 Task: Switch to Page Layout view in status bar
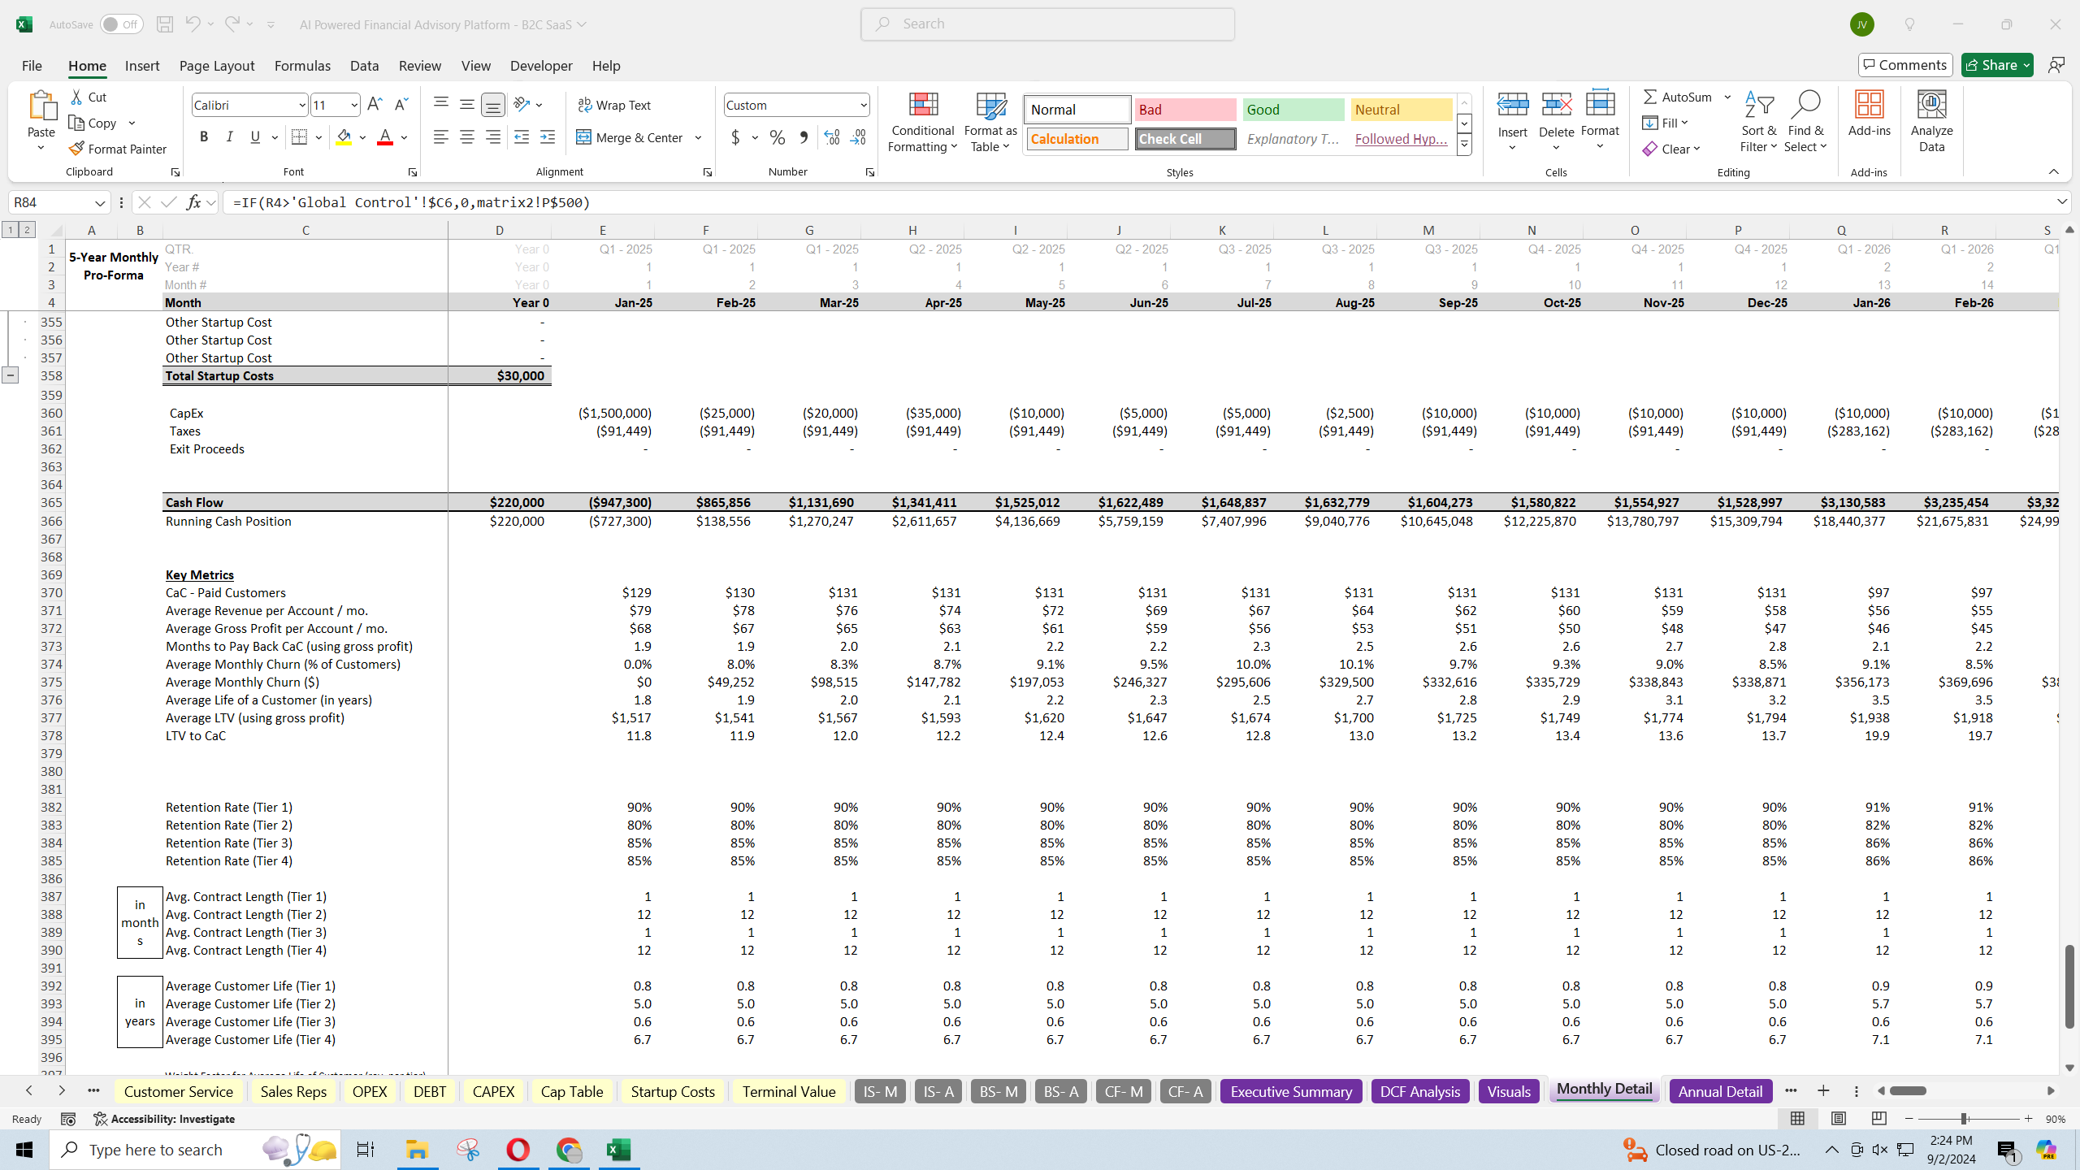pyautogui.click(x=1838, y=1119)
